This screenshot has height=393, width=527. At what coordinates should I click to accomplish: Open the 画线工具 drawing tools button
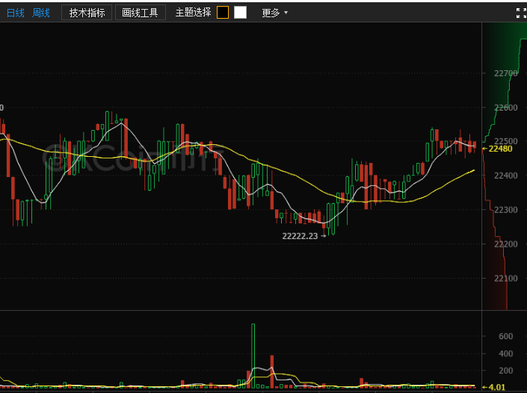coord(140,13)
